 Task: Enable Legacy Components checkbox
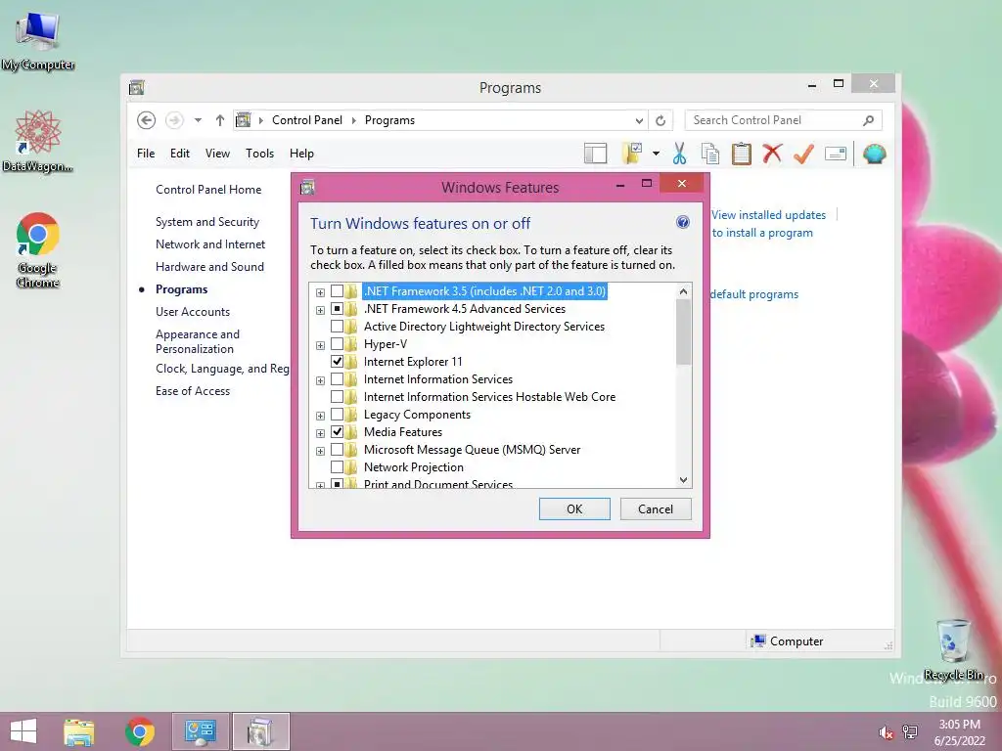[x=337, y=415]
